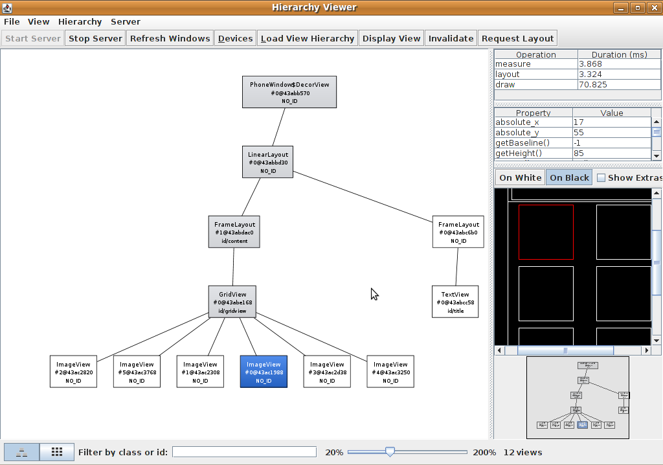Select the LinearLayout node
This screenshot has width=663, height=465.
point(267,162)
